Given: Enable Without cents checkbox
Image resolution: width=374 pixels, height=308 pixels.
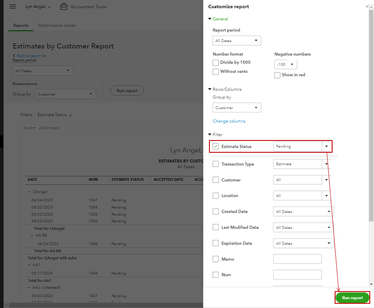Looking at the screenshot, I should 215,71.
